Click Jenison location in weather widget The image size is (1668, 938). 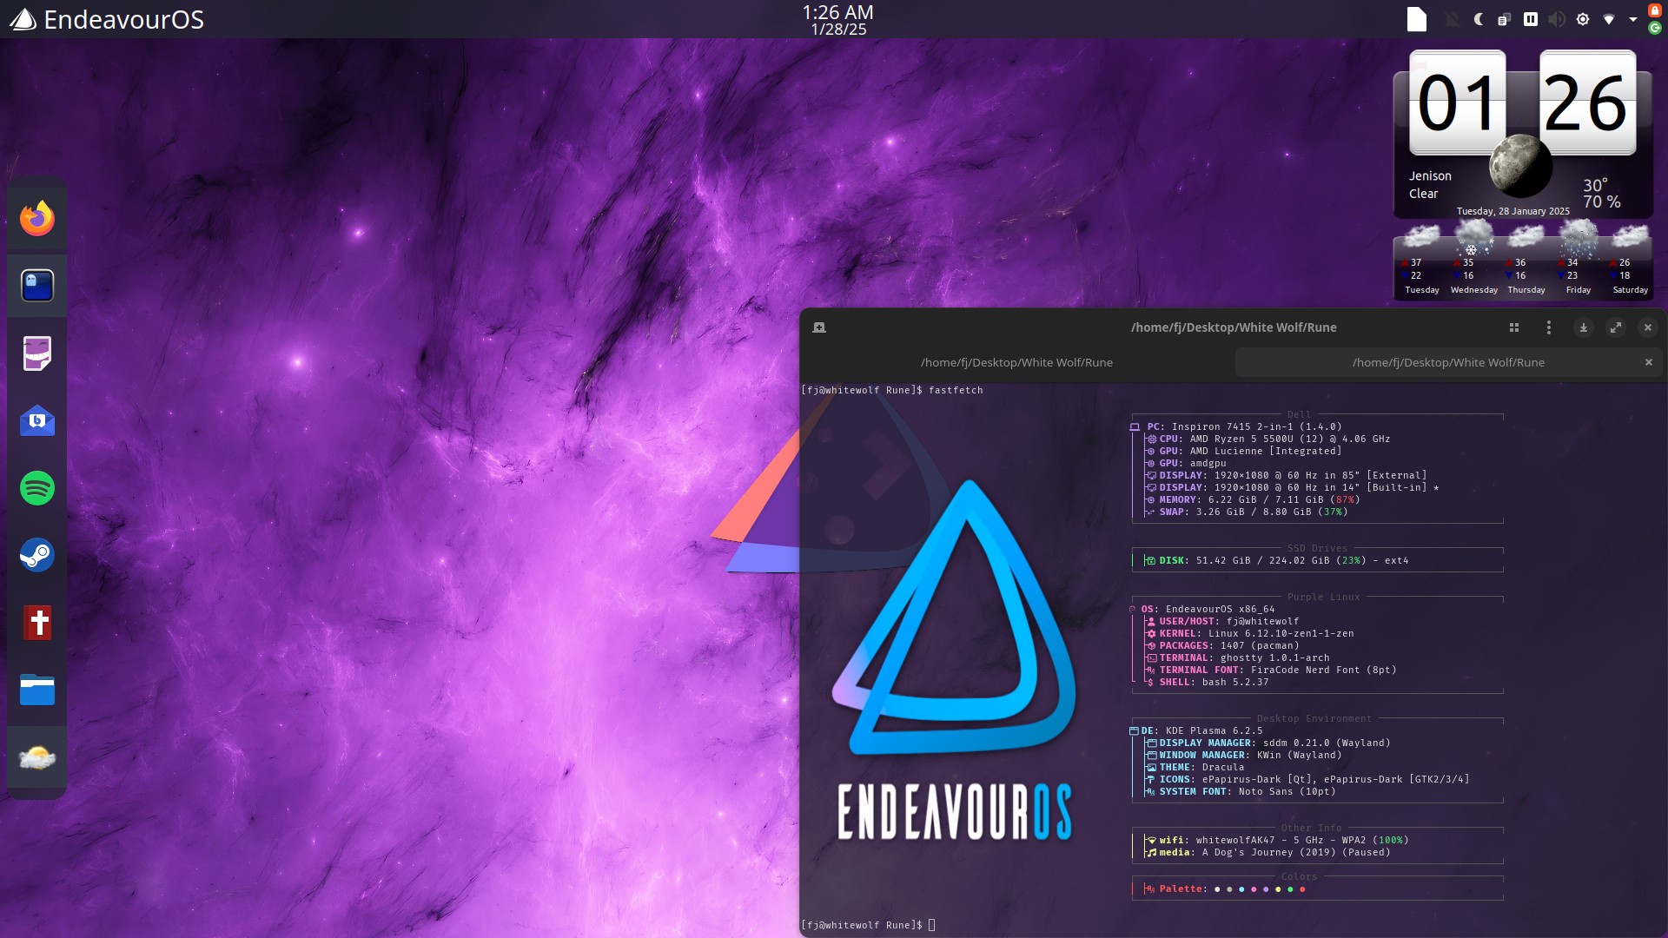click(x=1430, y=175)
